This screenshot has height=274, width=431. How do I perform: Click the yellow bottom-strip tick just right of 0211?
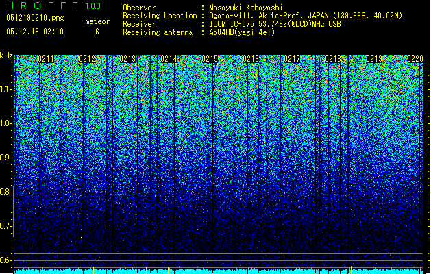click(x=53, y=270)
